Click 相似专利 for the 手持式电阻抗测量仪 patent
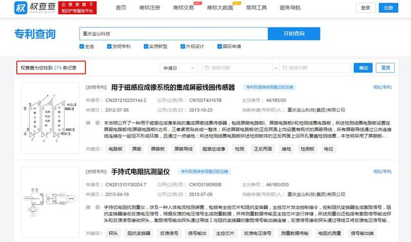The width and height of the screenshot is (411, 242). click(383, 172)
